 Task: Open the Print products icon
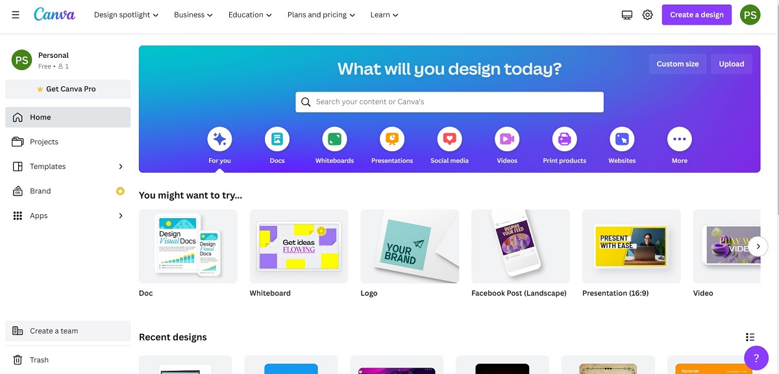565,139
